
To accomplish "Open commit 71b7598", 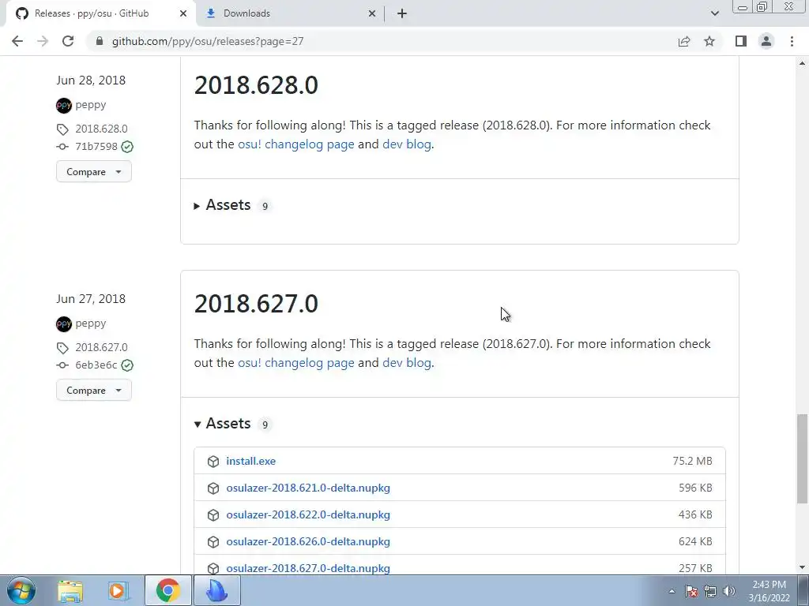I will [96, 146].
